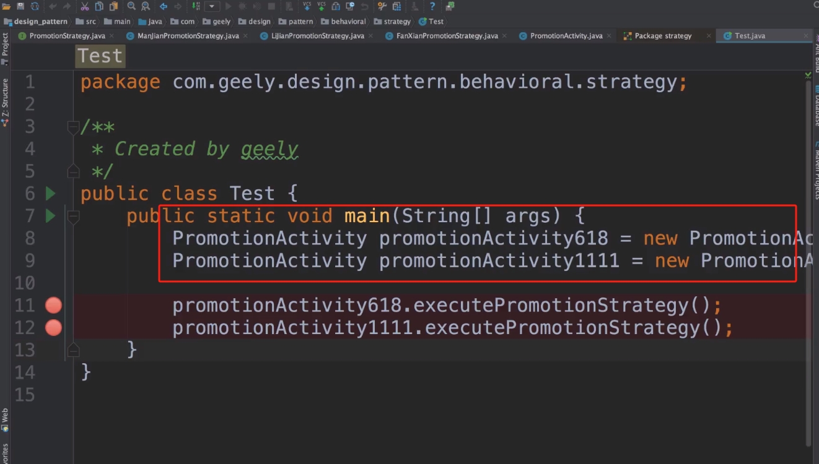The width and height of the screenshot is (819, 464).
Task: Click the Show History clock icon
Action: coord(350,6)
